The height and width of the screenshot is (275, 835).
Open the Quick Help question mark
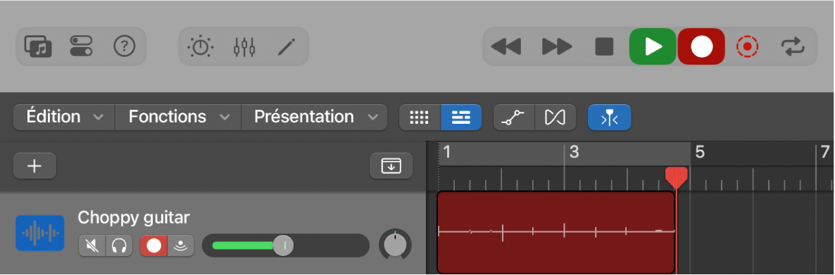pyautogui.click(x=124, y=47)
